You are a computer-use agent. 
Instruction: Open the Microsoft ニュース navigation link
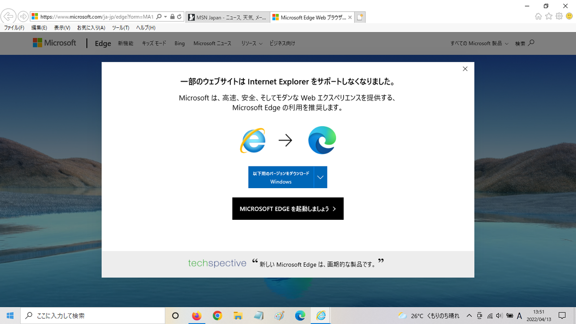[213, 43]
